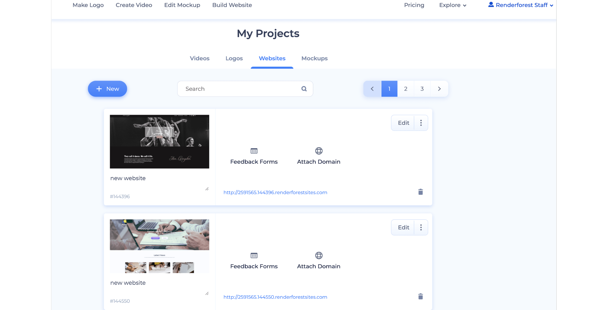Expand the Explore dropdown menu

click(x=452, y=5)
